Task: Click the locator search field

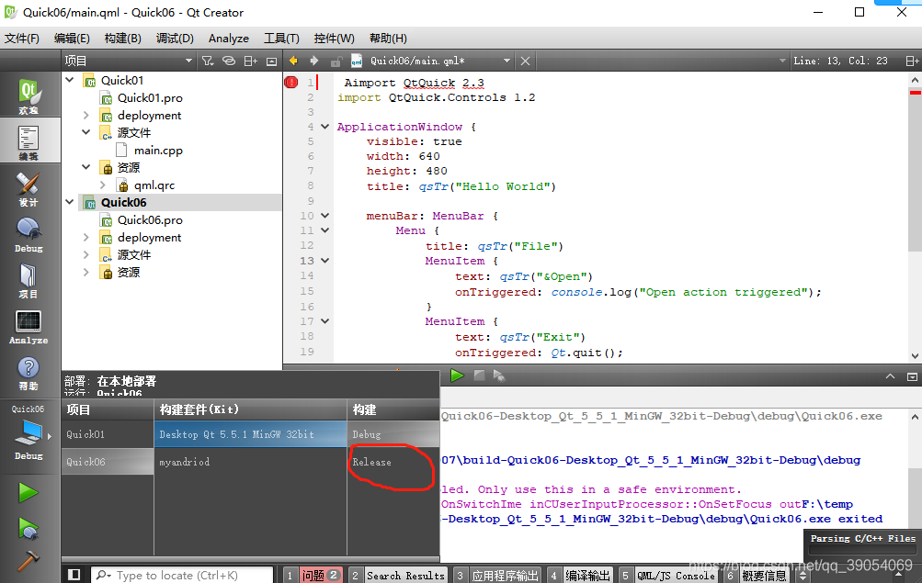Action: [x=182, y=576]
